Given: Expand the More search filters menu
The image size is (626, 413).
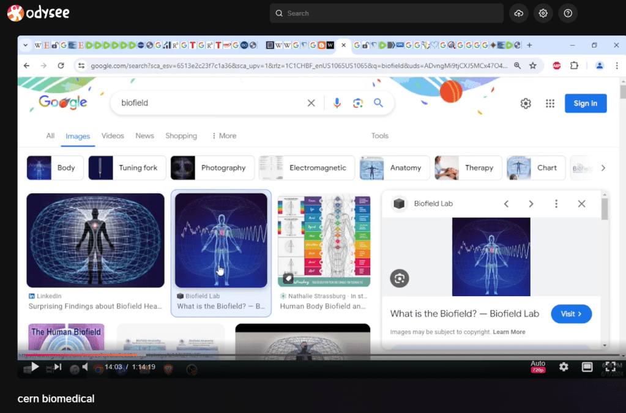Looking at the screenshot, I should [x=224, y=136].
